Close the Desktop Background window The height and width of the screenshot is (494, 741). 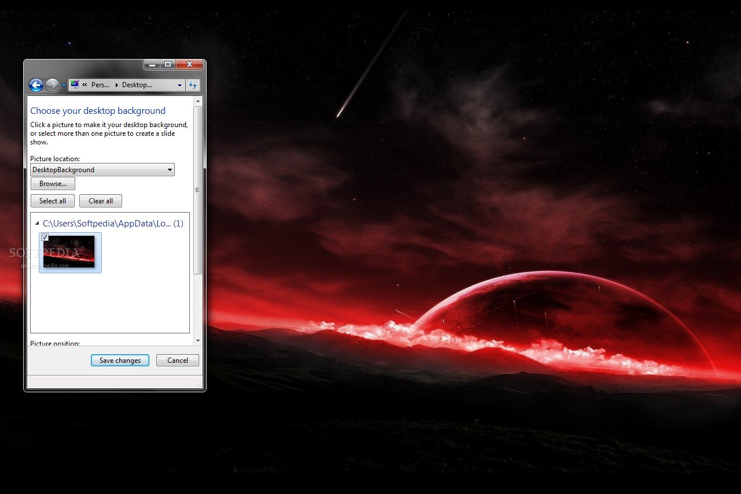pyautogui.click(x=189, y=64)
